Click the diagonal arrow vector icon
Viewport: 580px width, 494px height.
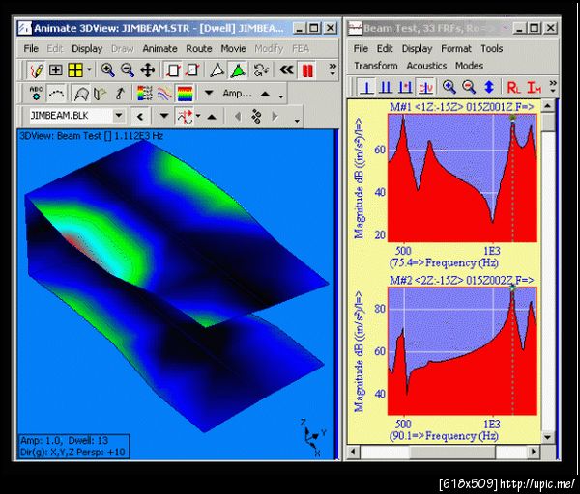click(x=120, y=93)
